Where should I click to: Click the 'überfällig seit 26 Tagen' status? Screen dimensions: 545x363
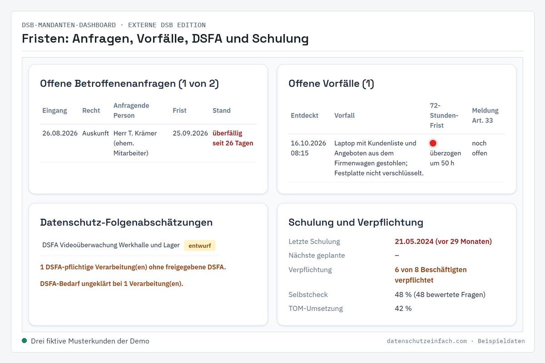233,138
